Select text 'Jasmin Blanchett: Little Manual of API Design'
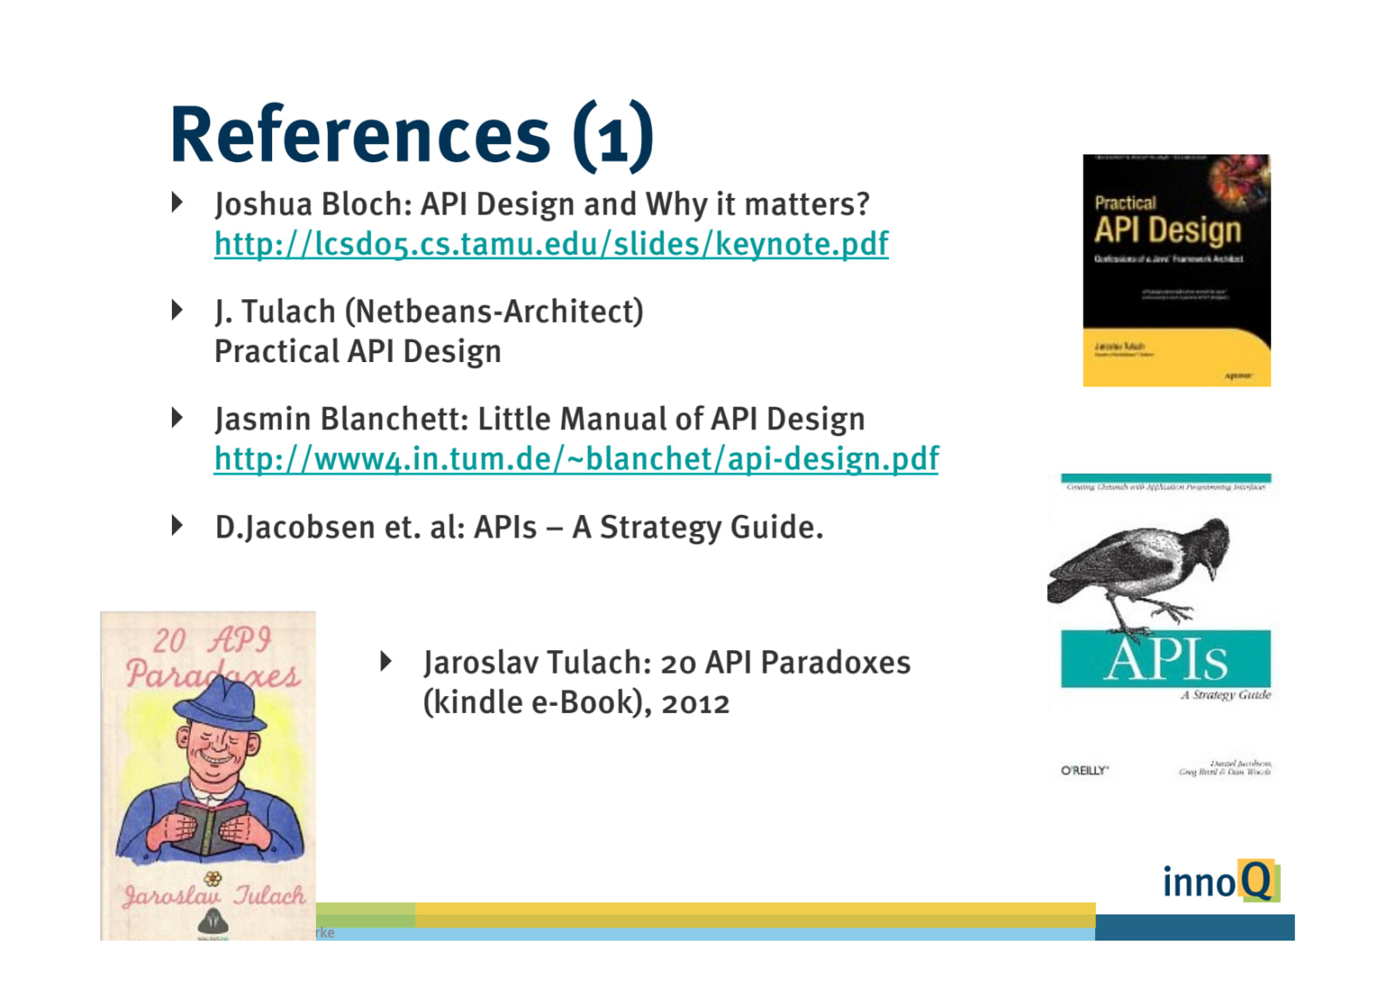Image resolution: width=1396 pixels, height=986 pixels. click(540, 420)
